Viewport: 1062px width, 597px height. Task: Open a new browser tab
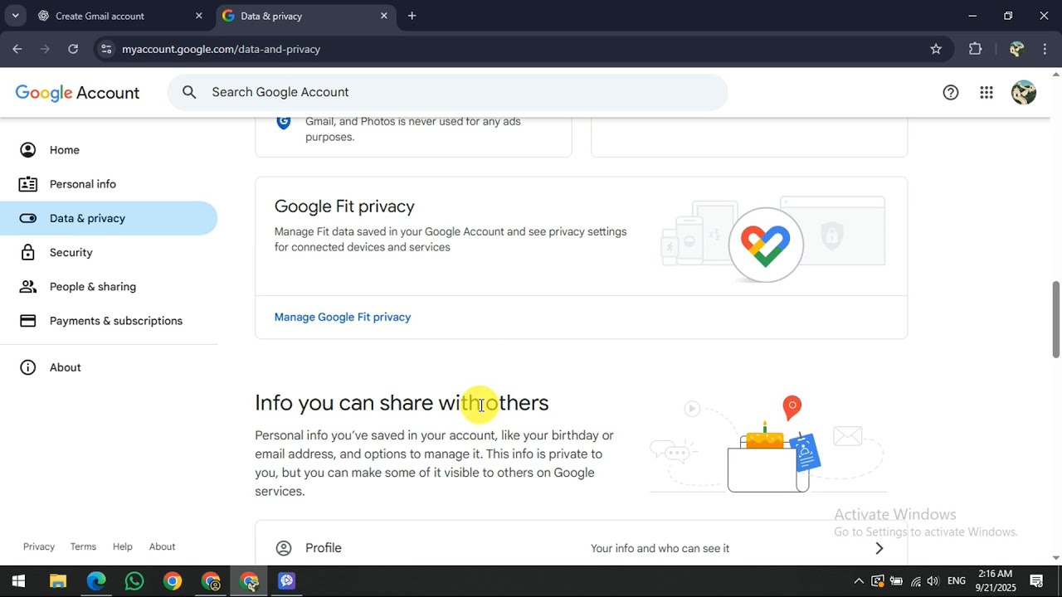[412, 16]
